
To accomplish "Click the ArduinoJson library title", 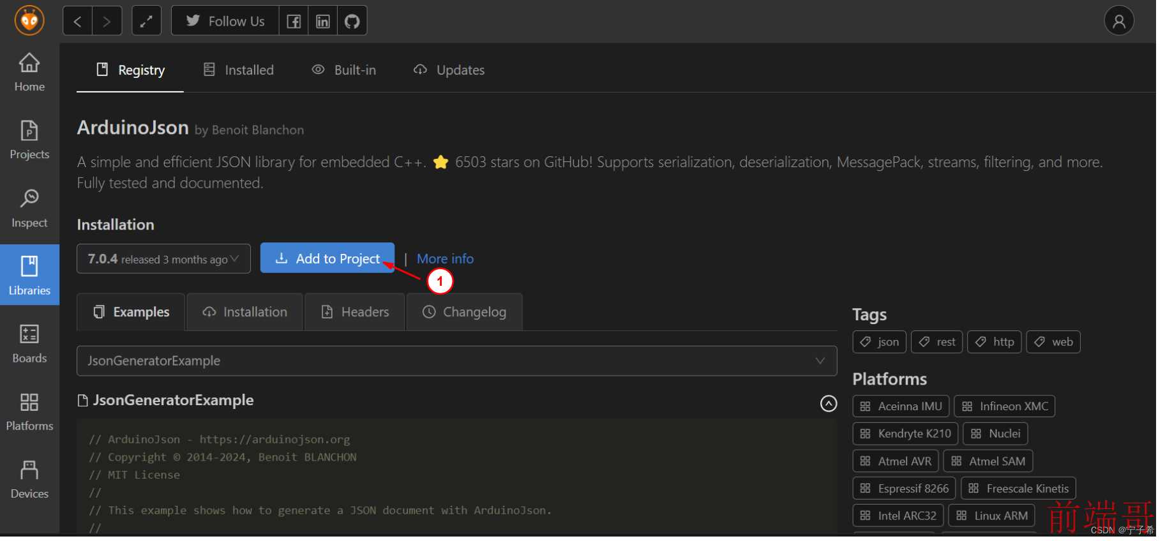I will coord(133,128).
